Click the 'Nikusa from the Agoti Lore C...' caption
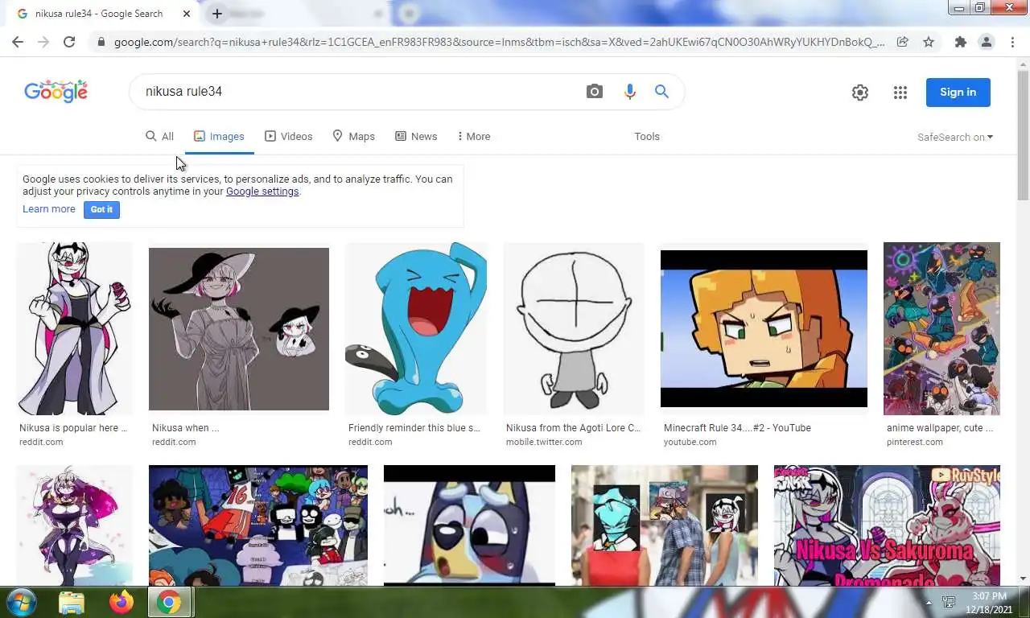The height and width of the screenshot is (618, 1030). [574, 428]
